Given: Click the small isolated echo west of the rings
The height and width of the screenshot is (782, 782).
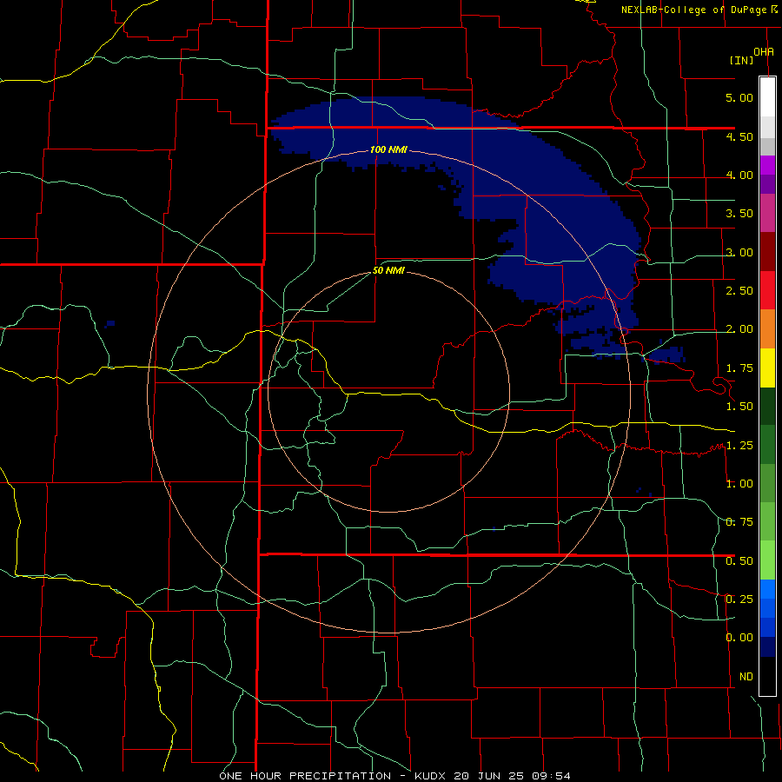Looking at the screenshot, I should tap(110, 324).
